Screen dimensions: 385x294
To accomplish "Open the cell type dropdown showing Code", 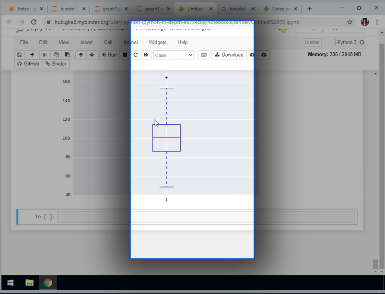I will pyautogui.click(x=174, y=55).
